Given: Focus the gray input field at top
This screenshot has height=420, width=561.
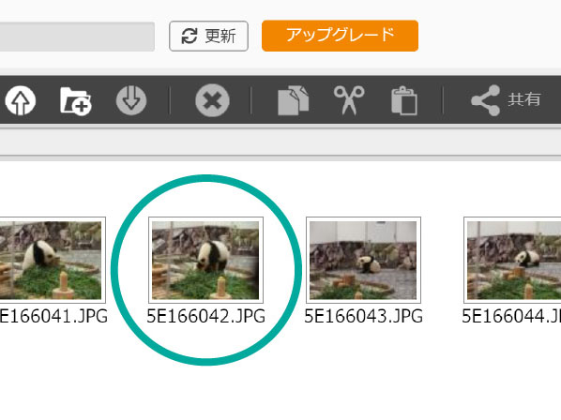Looking at the screenshot, I should 77,37.
